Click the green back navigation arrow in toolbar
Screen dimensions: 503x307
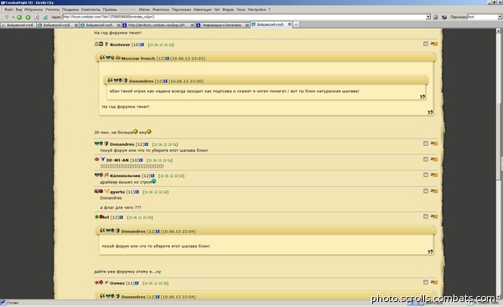(x=19, y=17)
